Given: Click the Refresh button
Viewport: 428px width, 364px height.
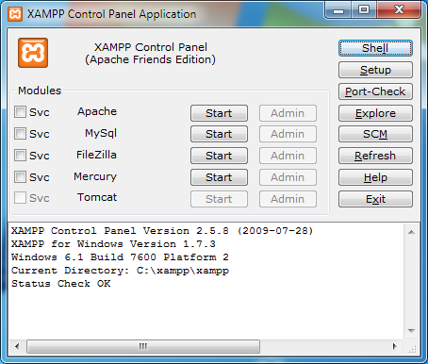Looking at the screenshot, I should click(x=375, y=156).
